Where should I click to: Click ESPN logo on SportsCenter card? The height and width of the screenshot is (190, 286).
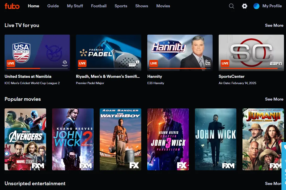(x=276, y=63)
